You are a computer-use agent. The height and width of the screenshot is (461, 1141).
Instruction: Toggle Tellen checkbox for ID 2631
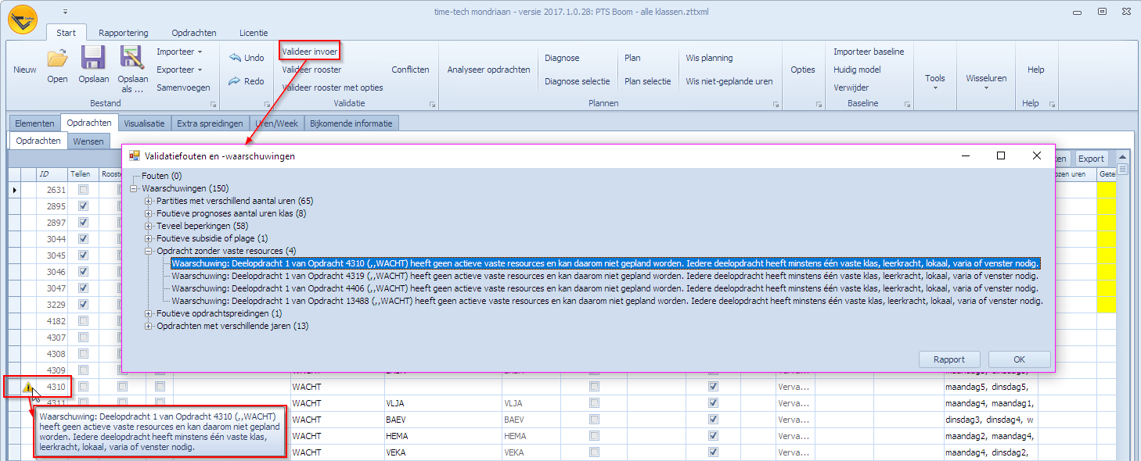83,190
